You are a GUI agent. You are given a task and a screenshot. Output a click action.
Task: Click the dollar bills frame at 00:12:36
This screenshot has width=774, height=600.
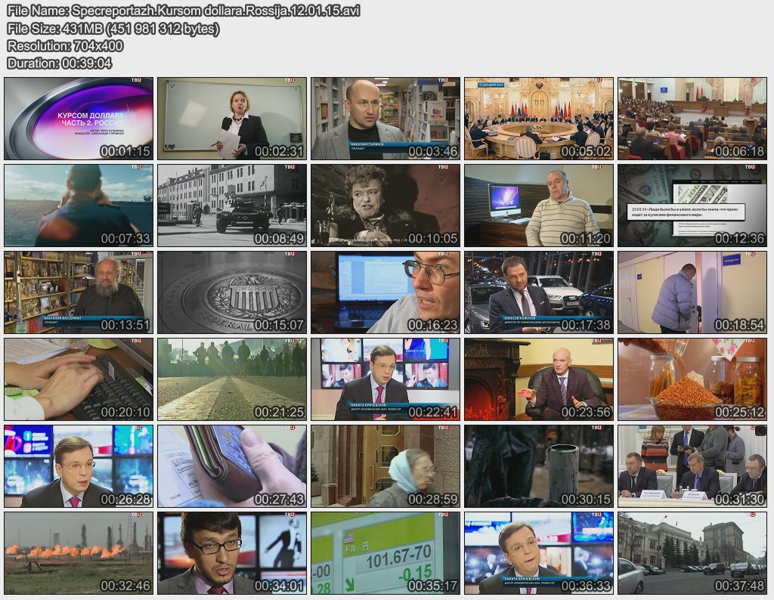[x=692, y=205]
